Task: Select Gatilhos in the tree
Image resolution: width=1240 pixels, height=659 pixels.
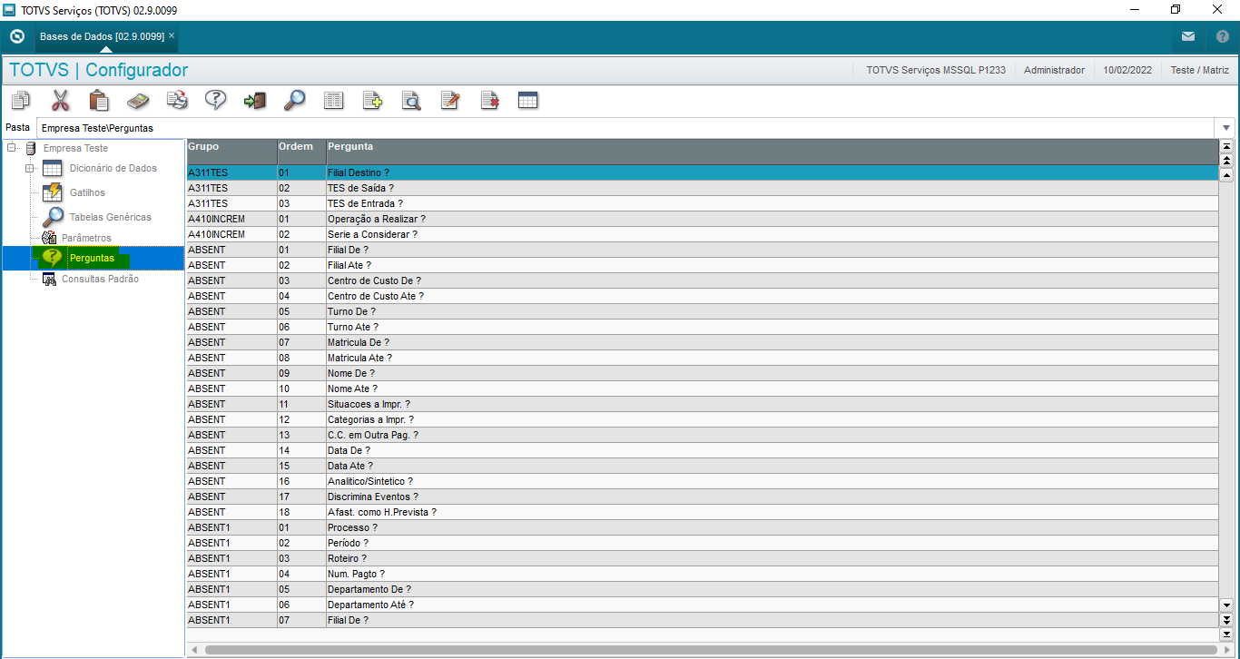Action: (87, 192)
